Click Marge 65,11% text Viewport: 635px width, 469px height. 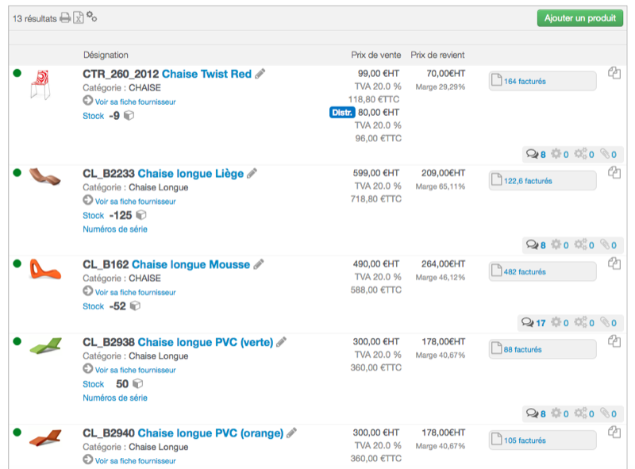[x=441, y=186]
